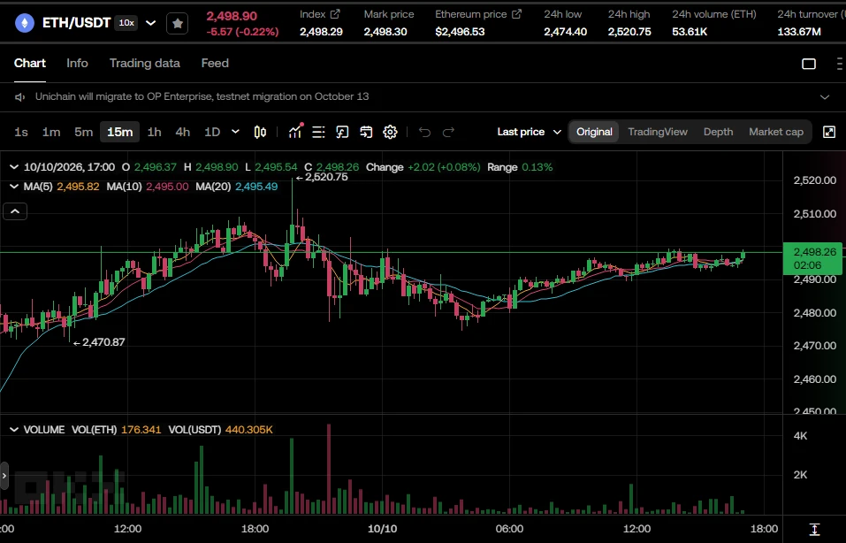The width and height of the screenshot is (846, 543).
Task: Click the list lines icon in the chart toolbar
Action: [x=318, y=133]
